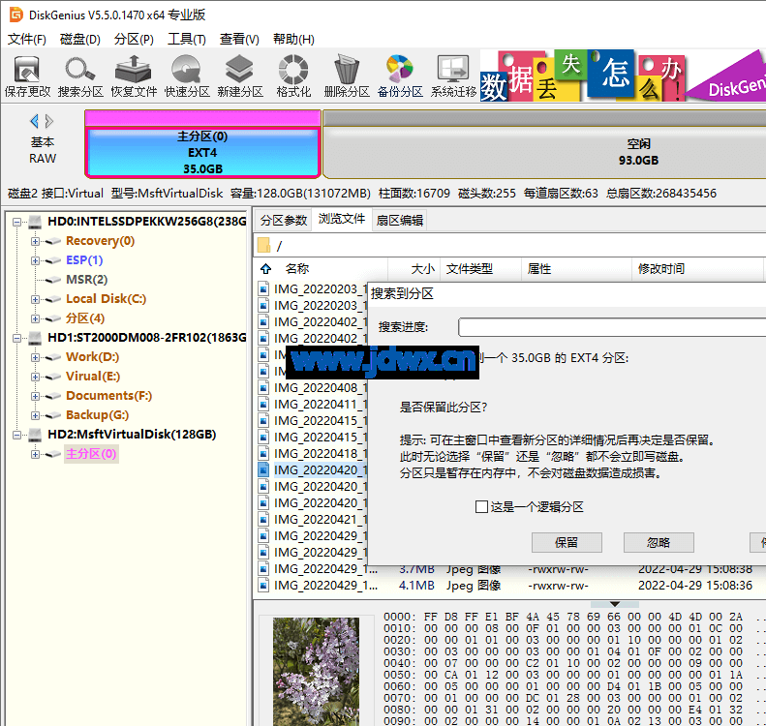Open the 文件(F) menu

pos(27,39)
